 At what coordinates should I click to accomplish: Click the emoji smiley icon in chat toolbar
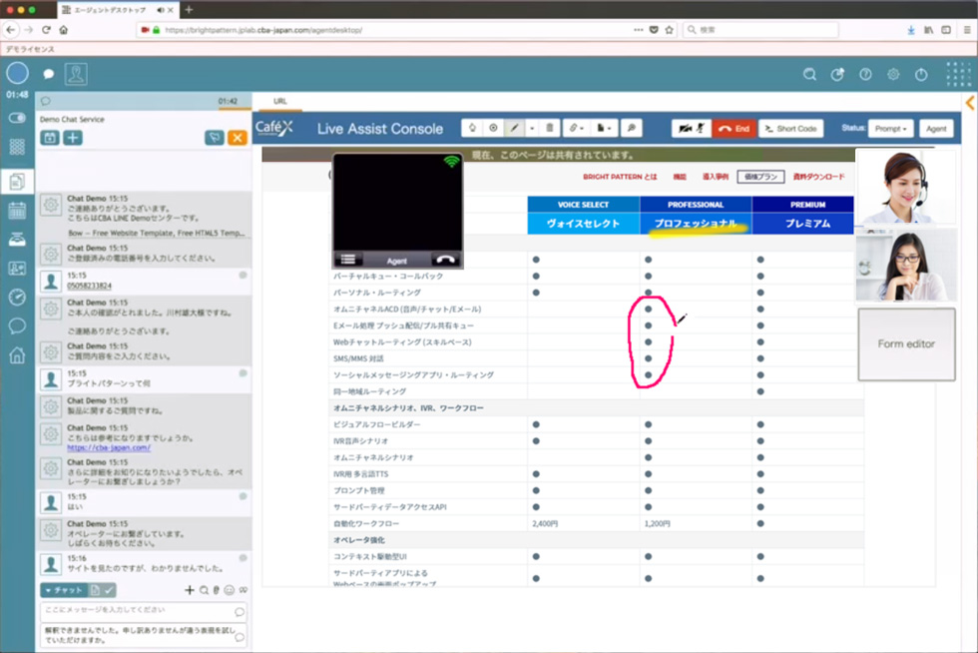[x=230, y=590]
